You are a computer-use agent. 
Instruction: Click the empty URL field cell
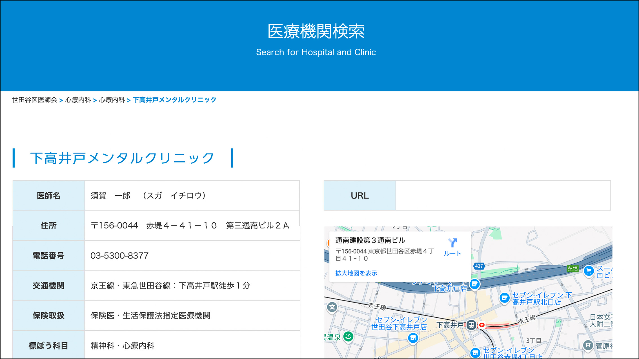503,195
